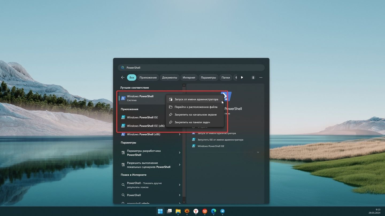
Task: Switch to the Документы filter tab
Action: [170, 78]
